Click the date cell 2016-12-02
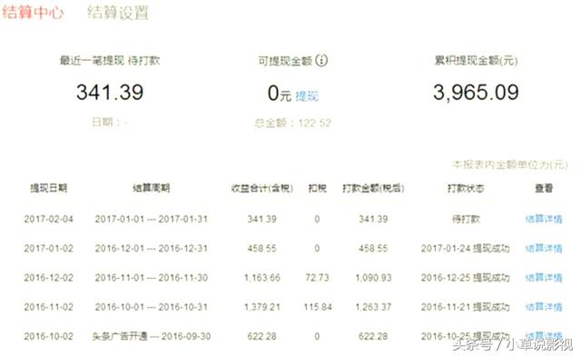 [x=48, y=278]
